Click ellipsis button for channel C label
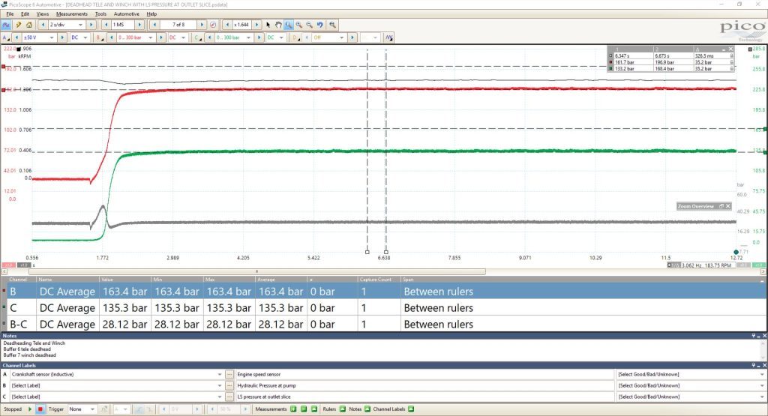Image resolution: width=768 pixels, height=416 pixels. pyautogui.click(x=229, y=397)
